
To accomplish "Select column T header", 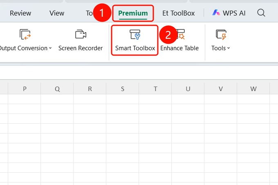I will tap(155, 89).
